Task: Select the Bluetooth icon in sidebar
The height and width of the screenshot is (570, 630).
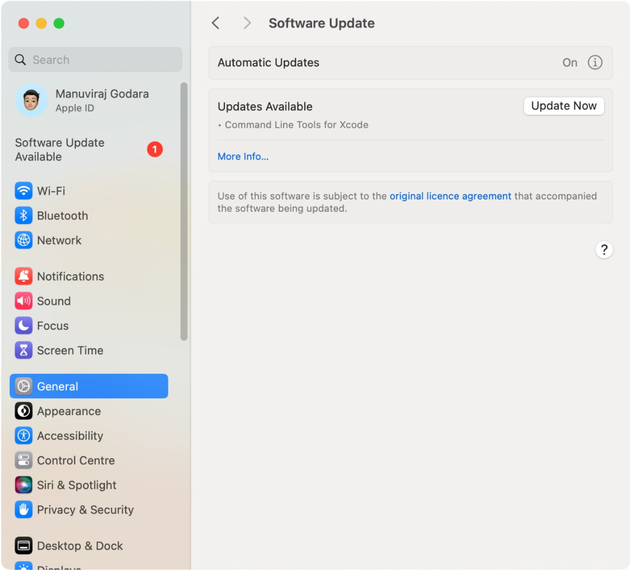Action: pos(23,215)
